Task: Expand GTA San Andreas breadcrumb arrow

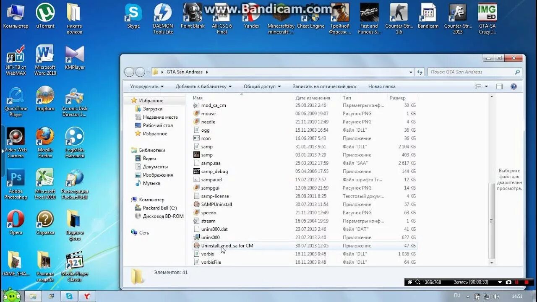Action: 207,72
